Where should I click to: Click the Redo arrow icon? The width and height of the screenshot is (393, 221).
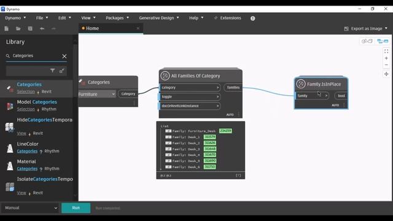(53, 29)
